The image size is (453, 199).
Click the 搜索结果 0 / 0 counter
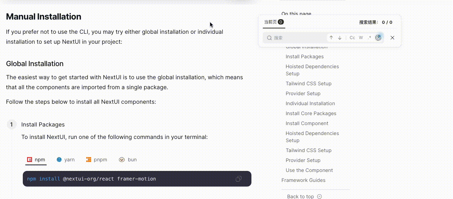point(376,22)
